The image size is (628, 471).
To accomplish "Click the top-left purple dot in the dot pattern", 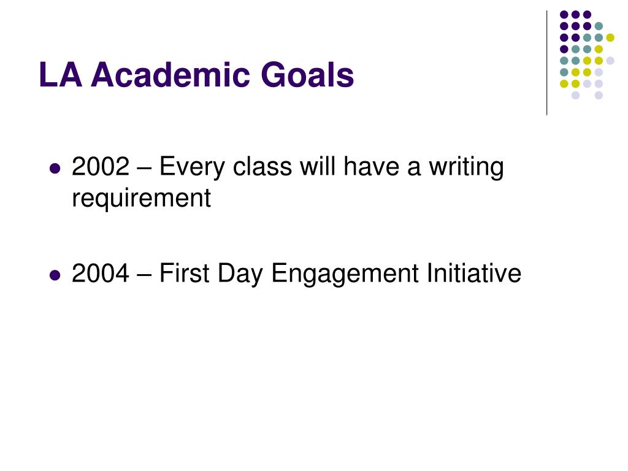I will tap(564, 15).
